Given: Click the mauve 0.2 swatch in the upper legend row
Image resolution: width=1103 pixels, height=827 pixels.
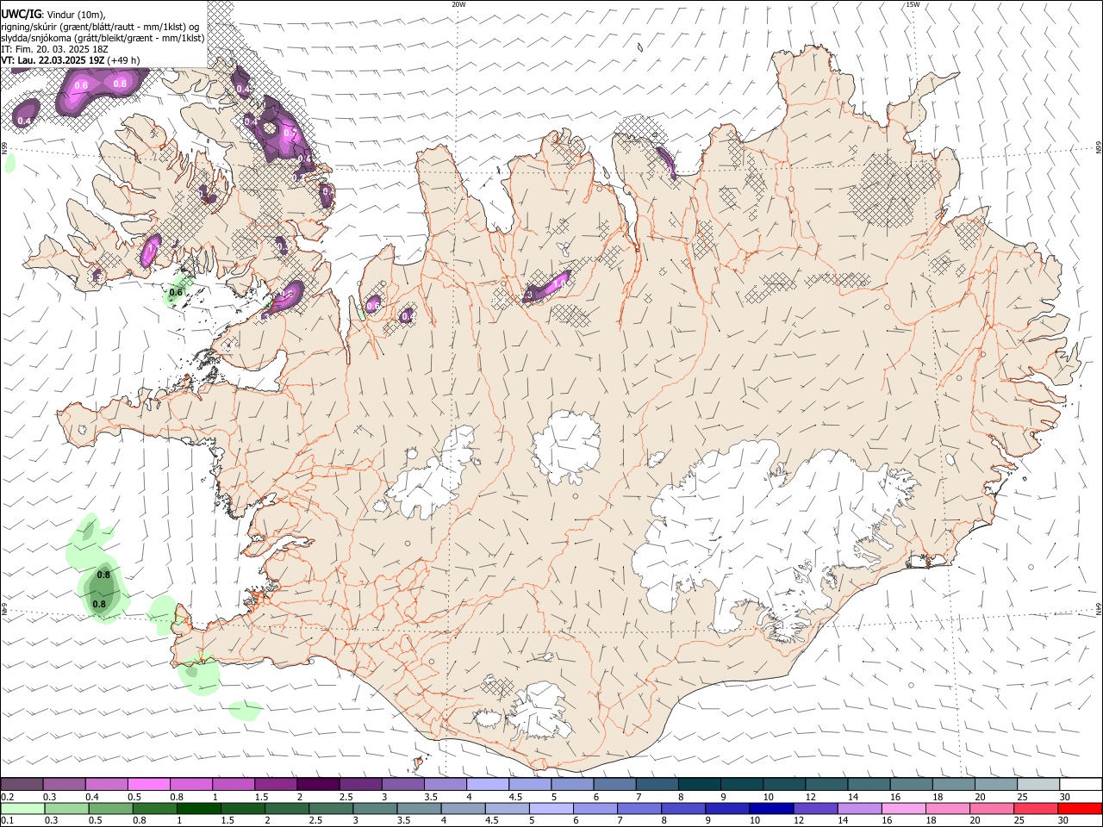Looking at the screenshot, I should [x=22, y=785].
